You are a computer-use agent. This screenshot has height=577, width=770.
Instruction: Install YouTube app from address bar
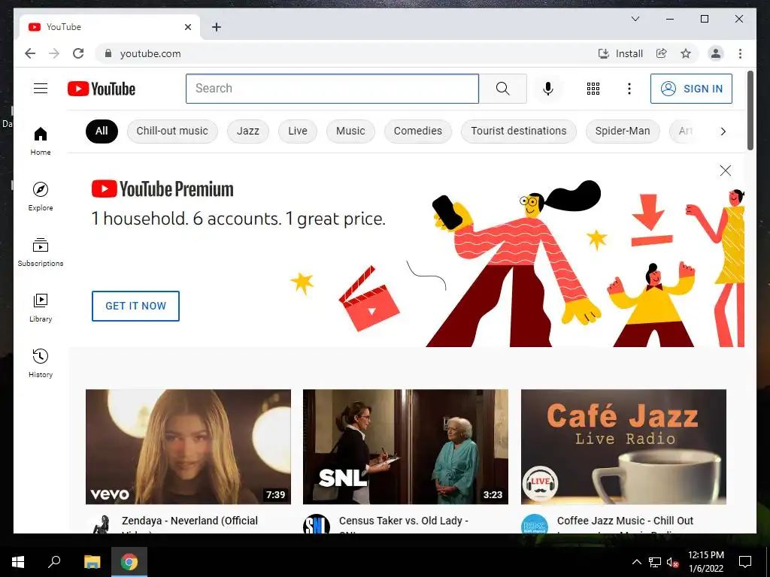(x=620, y=53)
